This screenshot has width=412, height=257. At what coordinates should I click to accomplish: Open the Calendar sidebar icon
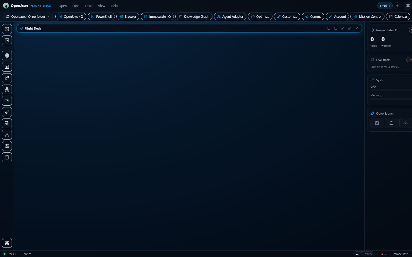pos(7,157)
